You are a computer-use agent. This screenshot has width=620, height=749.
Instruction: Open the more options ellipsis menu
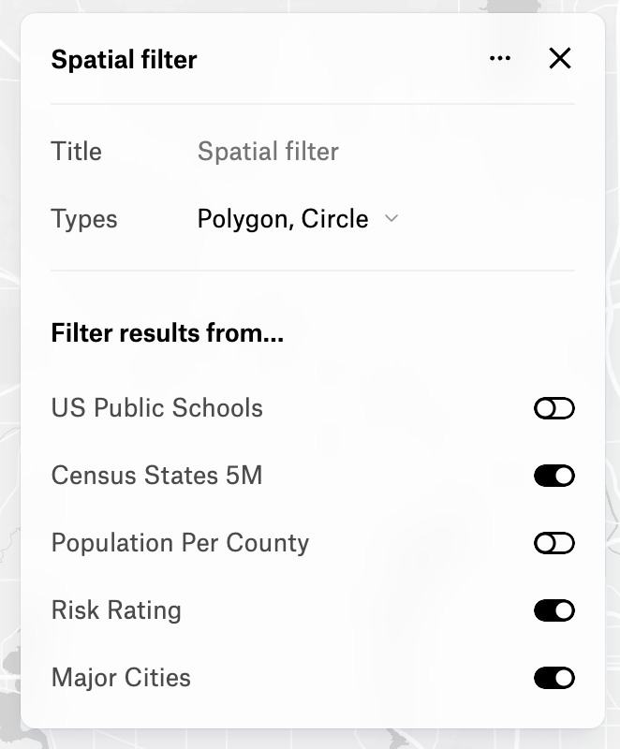click(x=500, y=59)
